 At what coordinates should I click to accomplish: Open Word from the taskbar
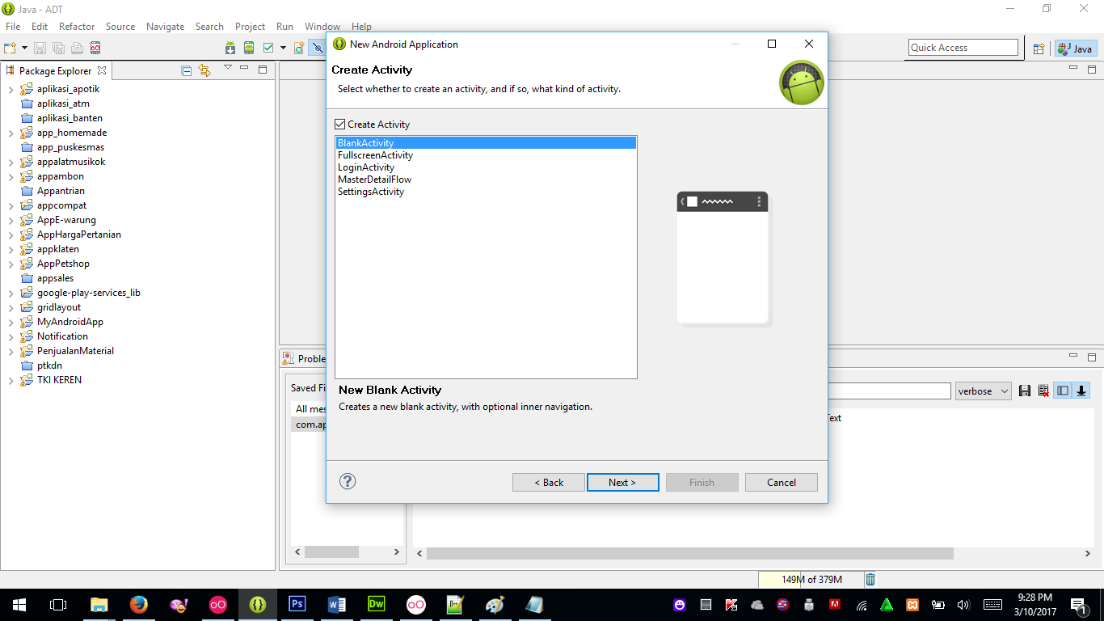click(336, 604)
